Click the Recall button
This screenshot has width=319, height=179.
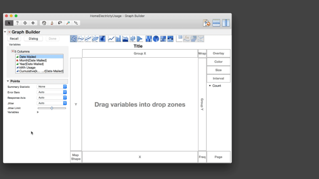tap(14, 39)
